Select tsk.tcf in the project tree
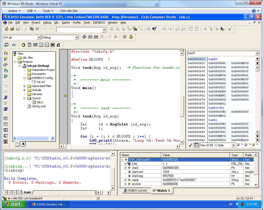Image resolution: width=264 pixels, height=210 pixels. (x=41, y=82)
